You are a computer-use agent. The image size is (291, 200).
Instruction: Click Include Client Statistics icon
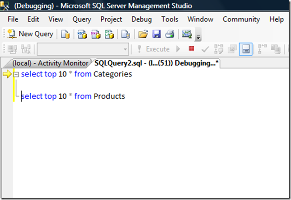(x=276, y=49)
